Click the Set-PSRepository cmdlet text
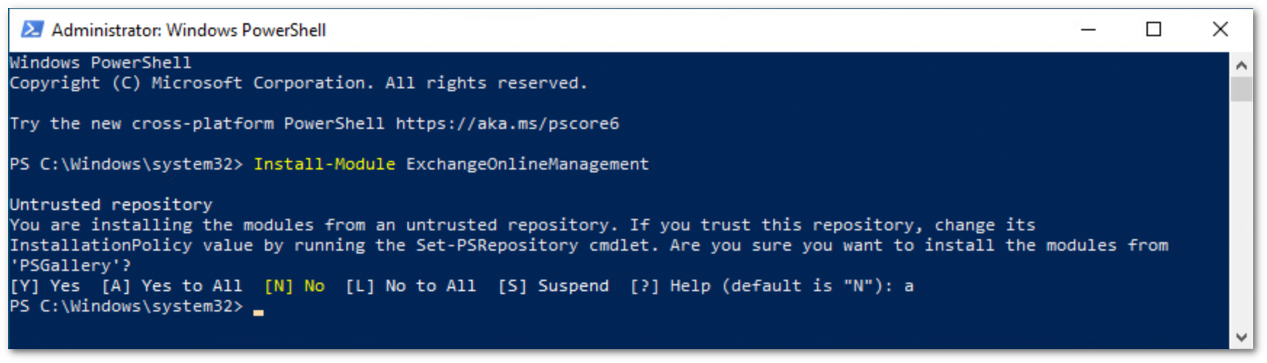 pos(497,246)
